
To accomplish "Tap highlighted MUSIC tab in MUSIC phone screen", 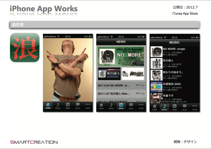I will click(x=165, y=107).
